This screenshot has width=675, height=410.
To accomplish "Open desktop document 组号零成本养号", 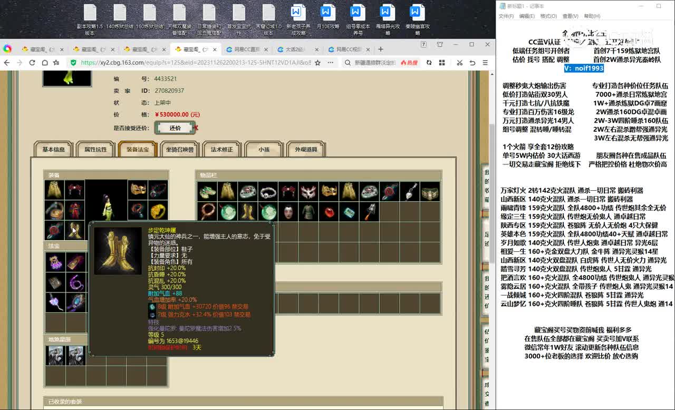I will click(x=358, y=20).
